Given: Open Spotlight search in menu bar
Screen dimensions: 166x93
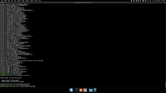Looking at the screenshot, I should click(x=153, y=1).
